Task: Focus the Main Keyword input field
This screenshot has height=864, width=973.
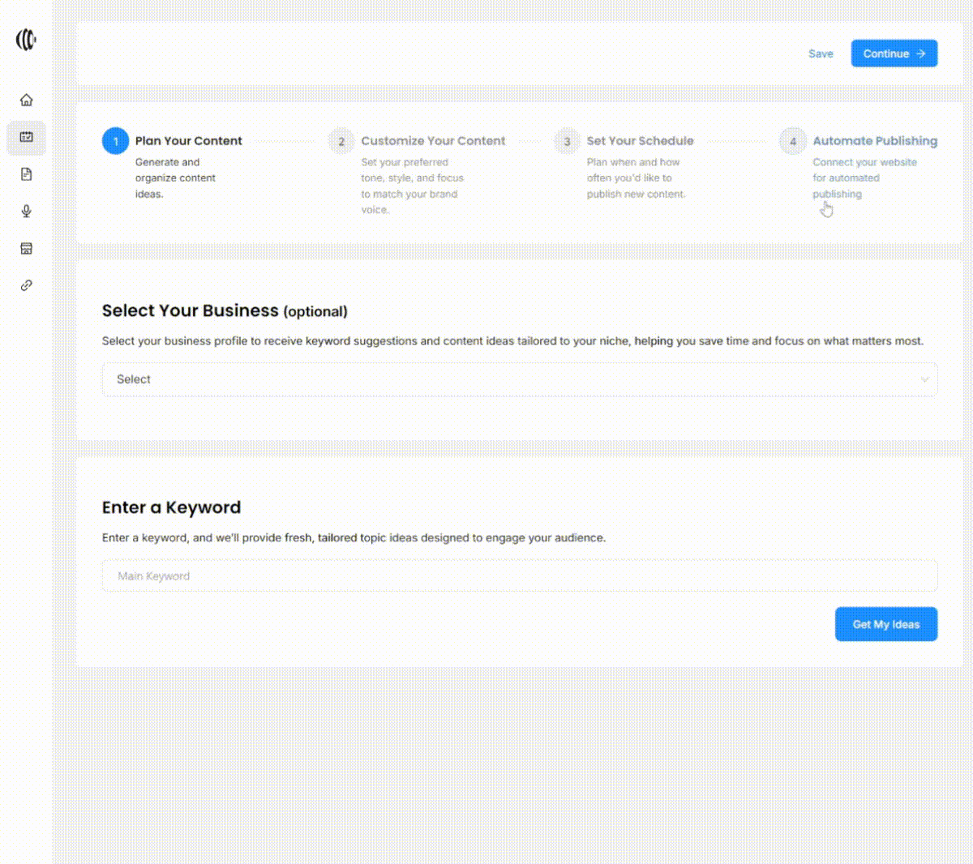Action: (519, 576)
